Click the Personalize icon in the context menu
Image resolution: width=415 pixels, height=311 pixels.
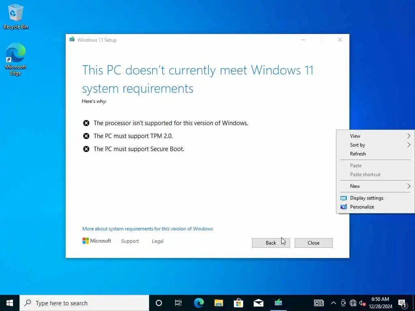[x=344, y=207]
